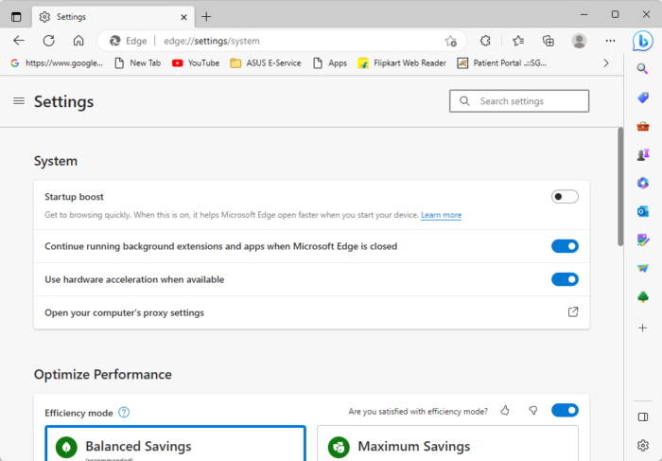
Task: Enable the Startup boost toggle
Action: (565, 197)
